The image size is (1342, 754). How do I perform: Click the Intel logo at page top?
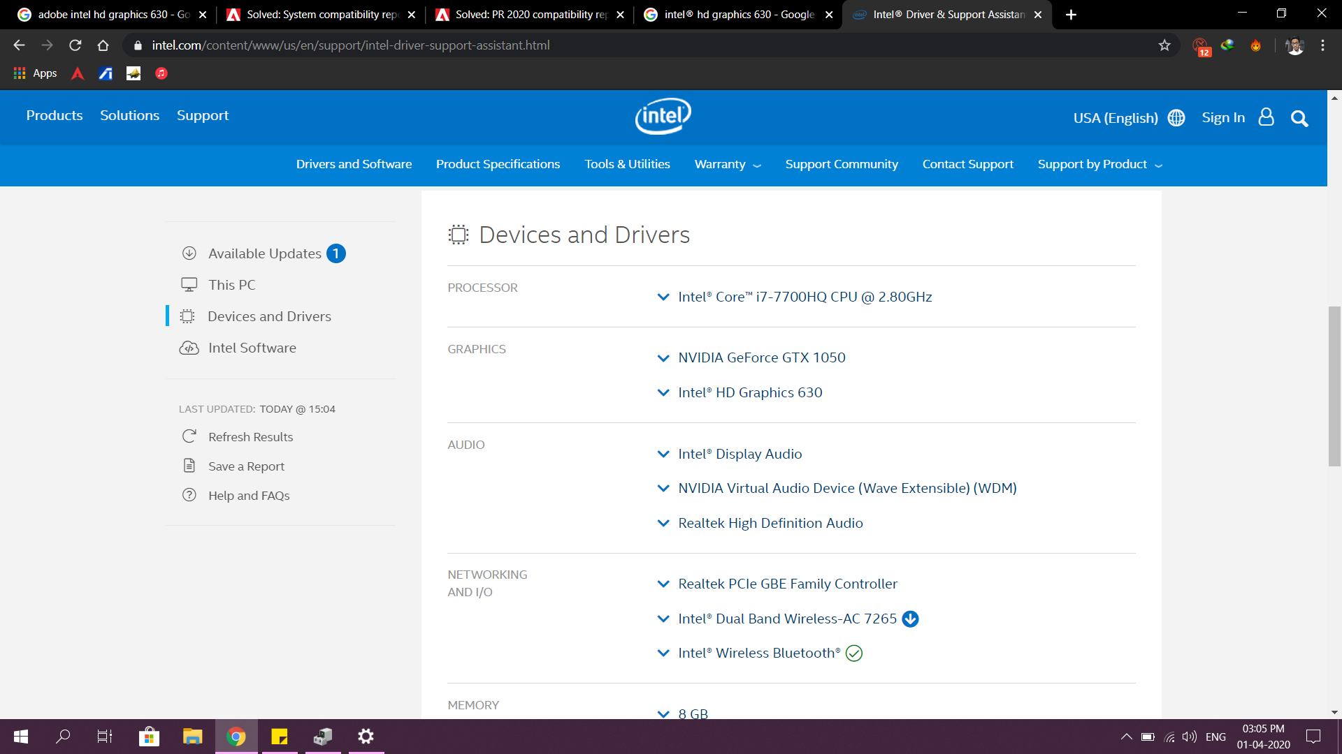tap(663, 116)
